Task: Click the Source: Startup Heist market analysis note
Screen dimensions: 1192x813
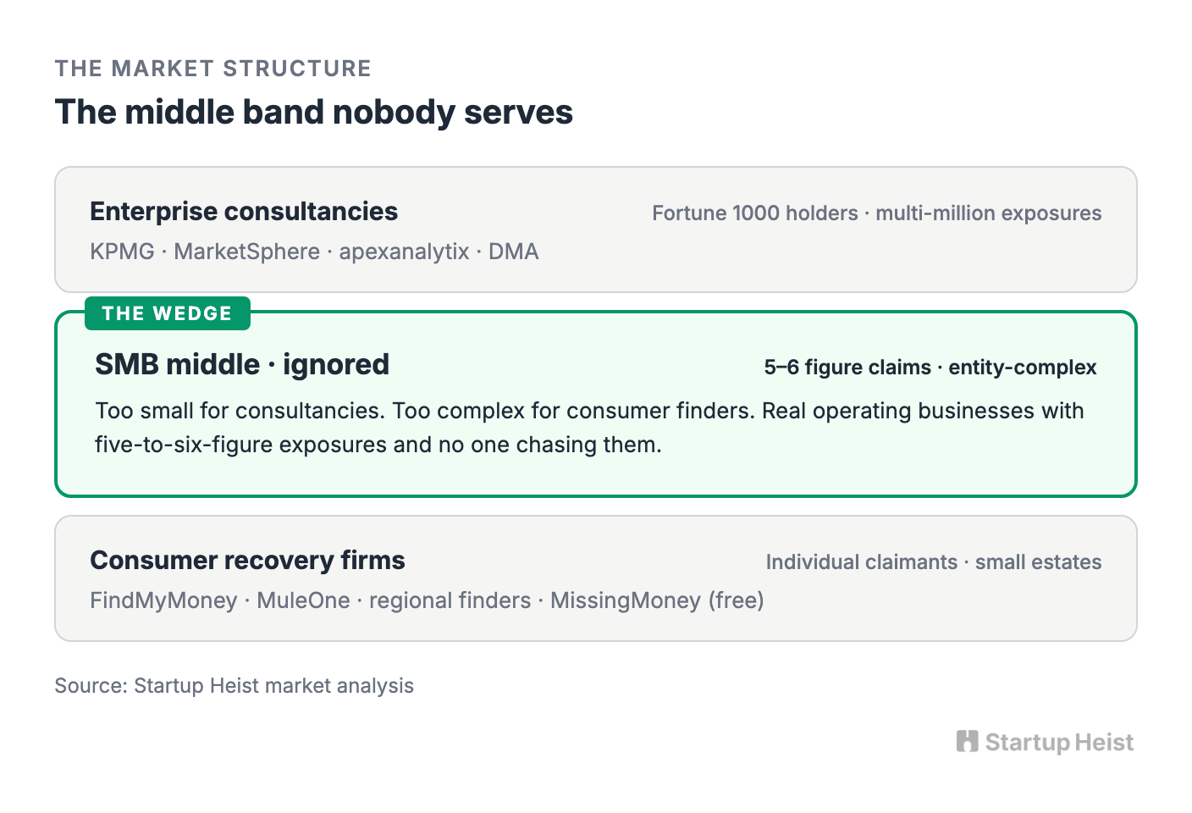Action: click(235, 686)
